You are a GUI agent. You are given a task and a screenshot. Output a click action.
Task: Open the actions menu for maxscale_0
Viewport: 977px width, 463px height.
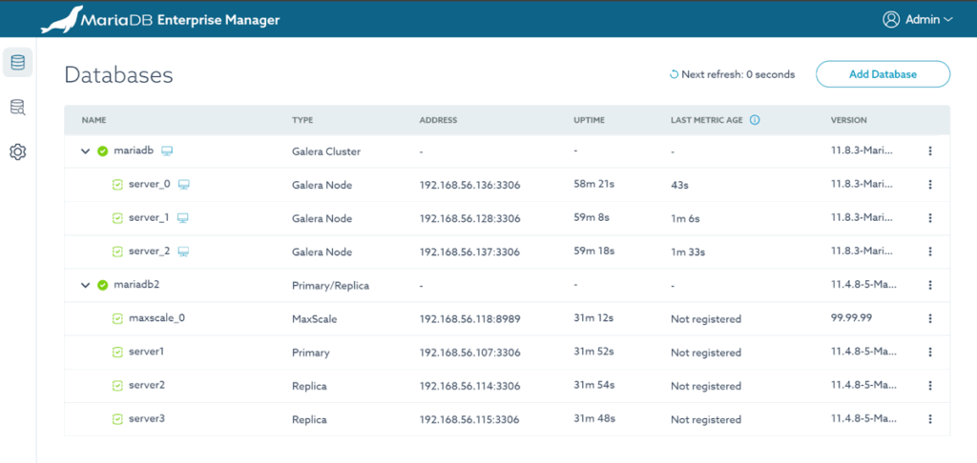(x=930, y=318)
